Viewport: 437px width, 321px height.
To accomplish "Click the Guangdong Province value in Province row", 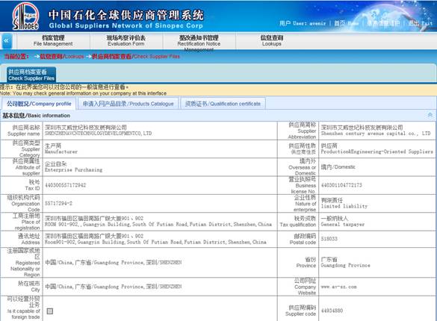I will [346, 262].
